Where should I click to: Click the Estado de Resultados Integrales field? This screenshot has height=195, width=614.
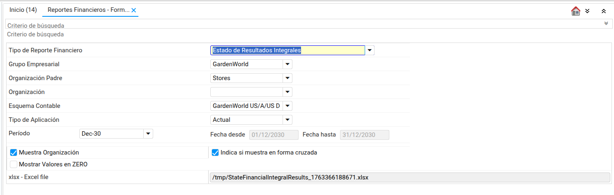[287, 50]
